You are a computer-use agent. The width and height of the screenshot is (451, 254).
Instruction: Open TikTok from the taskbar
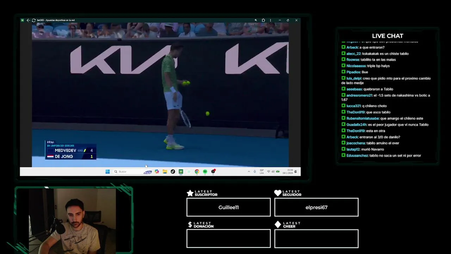[173, 171]
